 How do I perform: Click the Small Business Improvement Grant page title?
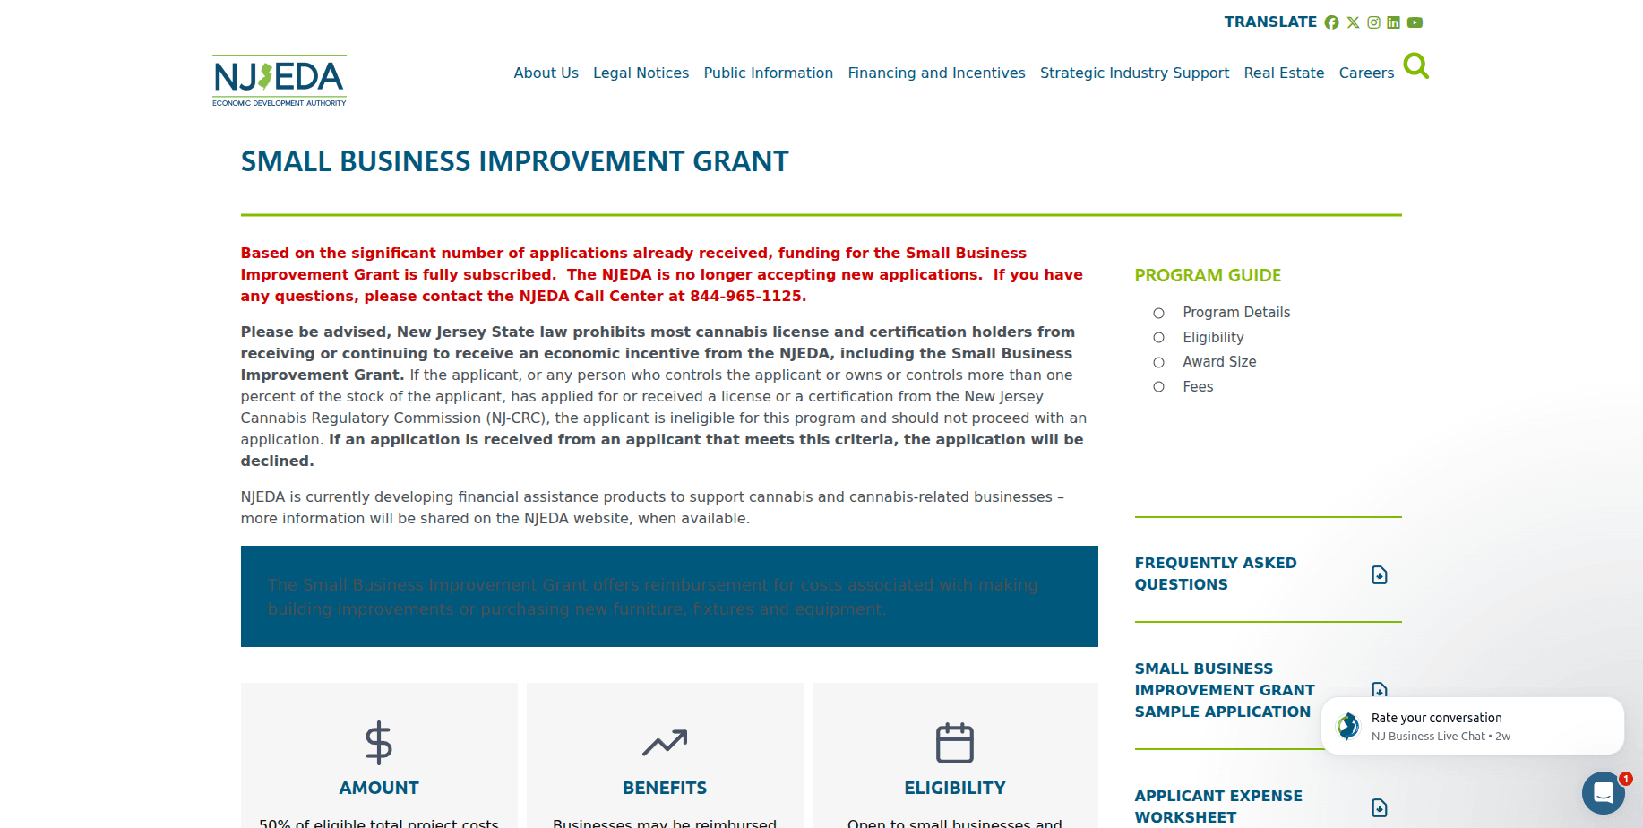point(514,161)
